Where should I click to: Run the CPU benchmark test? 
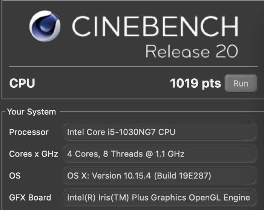tap(241, 83)
